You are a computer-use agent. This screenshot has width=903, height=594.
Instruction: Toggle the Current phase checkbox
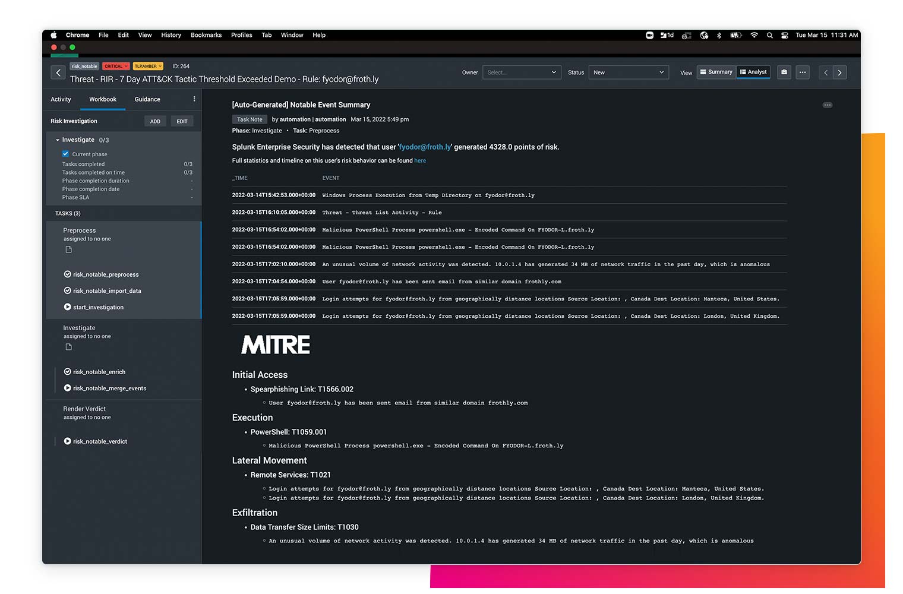click(65, 154)
